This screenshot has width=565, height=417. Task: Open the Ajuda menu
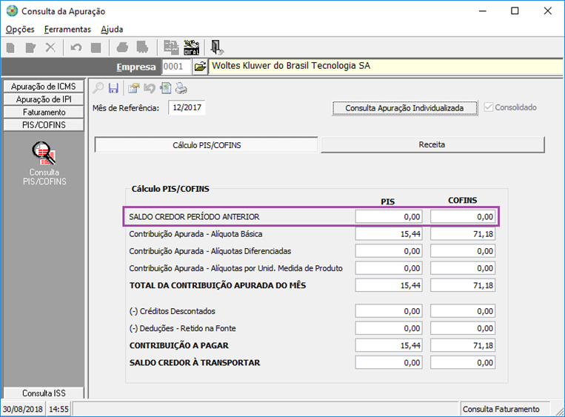112,29
